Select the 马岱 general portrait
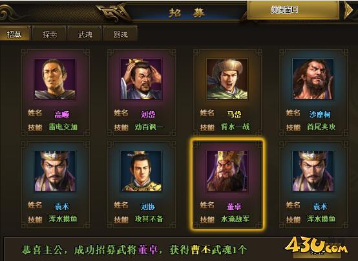Screen dimensions: 358x261 (x=227, y=79)
